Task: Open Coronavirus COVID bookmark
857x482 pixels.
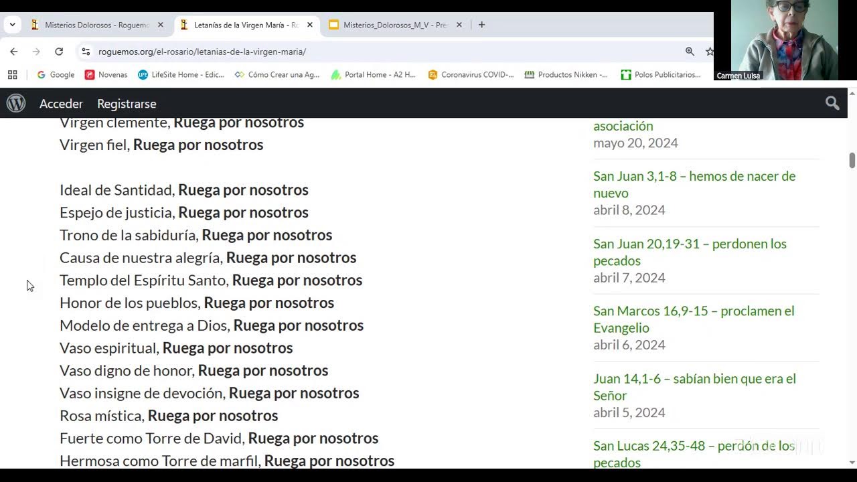Action: click(x=471, y=75)
